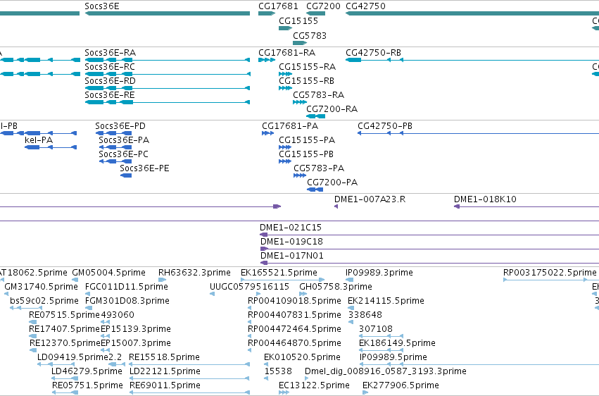Image resolution: width=599 pixels, height=396 pixels.
Task: Open protein CG17681-PA
Action: 290,126
